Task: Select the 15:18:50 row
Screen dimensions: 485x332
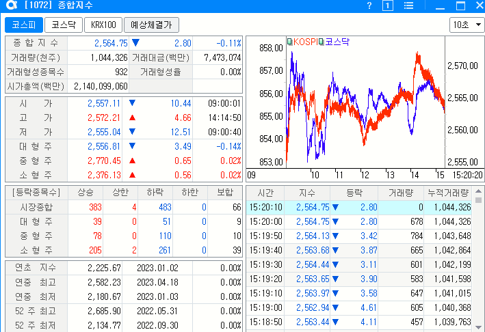Action: coord(359,322)
